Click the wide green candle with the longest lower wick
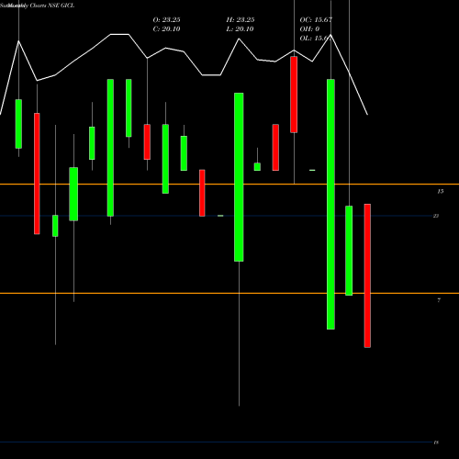Screen dimensions: 459x459 tap(239, 177)
